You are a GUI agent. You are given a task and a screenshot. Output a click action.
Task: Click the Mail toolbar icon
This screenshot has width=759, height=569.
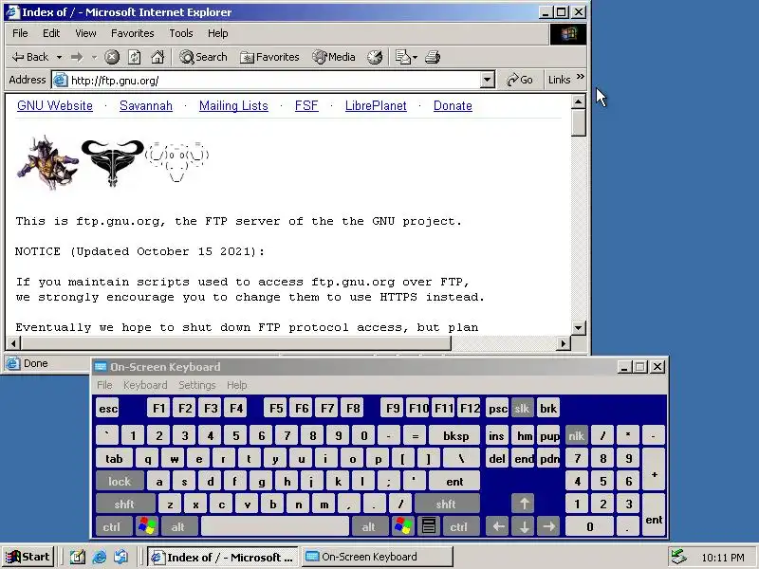[402, 57]
